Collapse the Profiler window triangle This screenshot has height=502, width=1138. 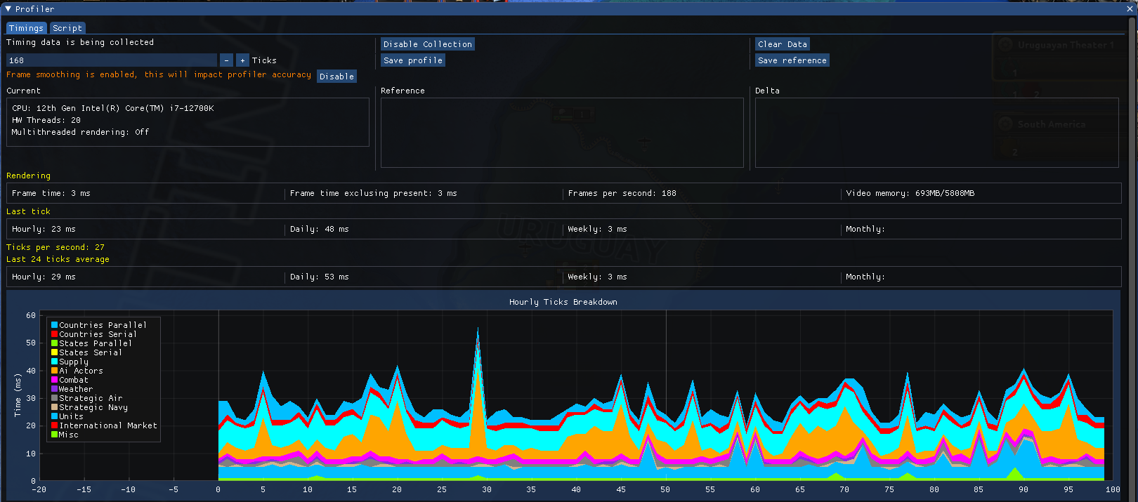8,9
